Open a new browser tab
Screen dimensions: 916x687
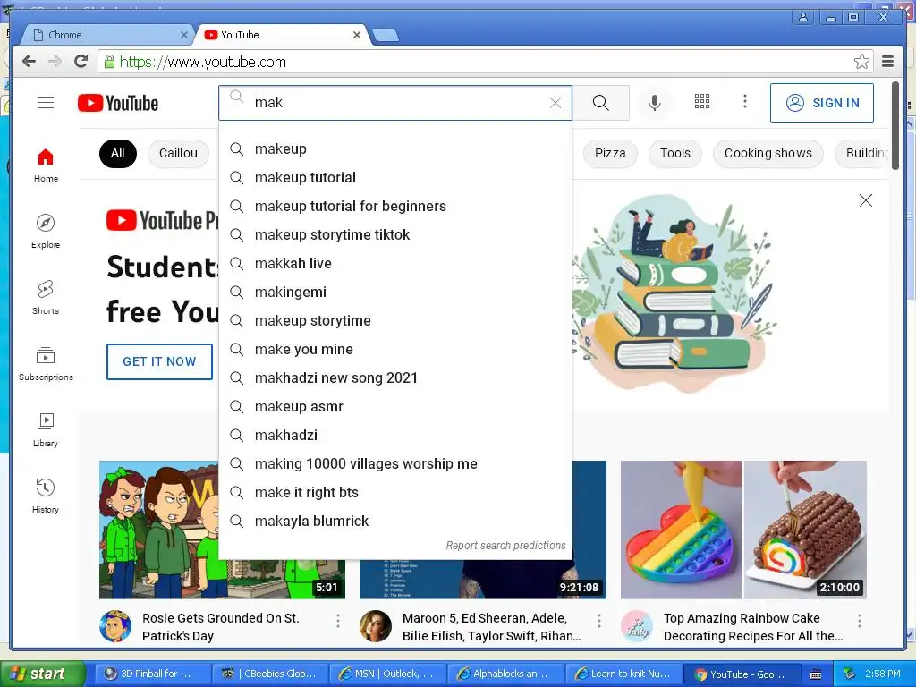tap(386, 36)
